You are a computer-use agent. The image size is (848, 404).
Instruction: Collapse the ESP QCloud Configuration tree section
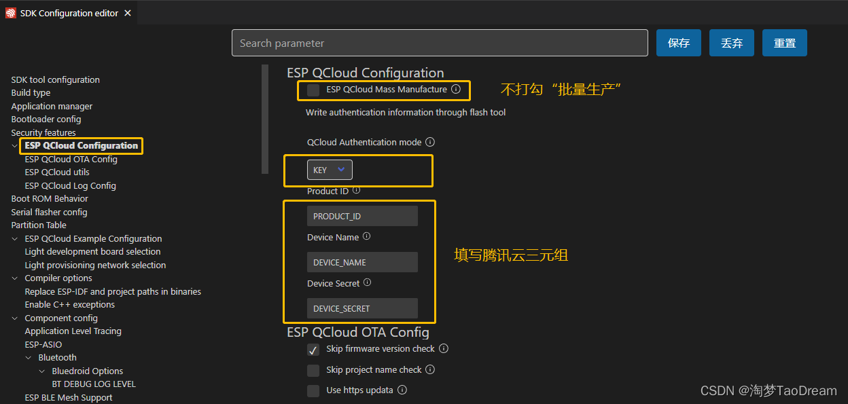pyautogui.click(x=14, y=145)
